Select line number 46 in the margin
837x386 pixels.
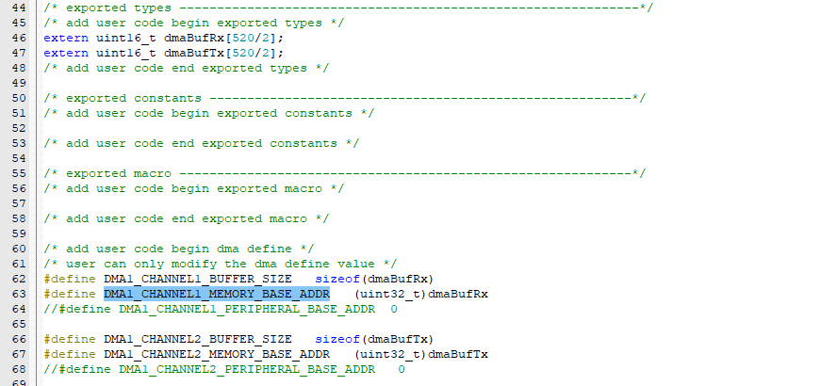[x=19, y=38]
